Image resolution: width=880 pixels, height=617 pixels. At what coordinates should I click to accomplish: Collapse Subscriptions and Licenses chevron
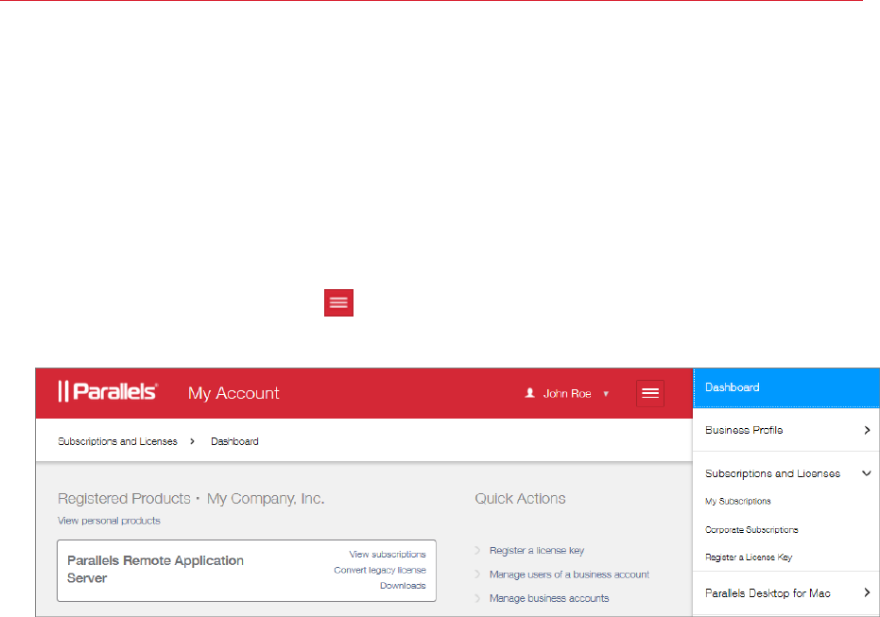click(867, 473)
